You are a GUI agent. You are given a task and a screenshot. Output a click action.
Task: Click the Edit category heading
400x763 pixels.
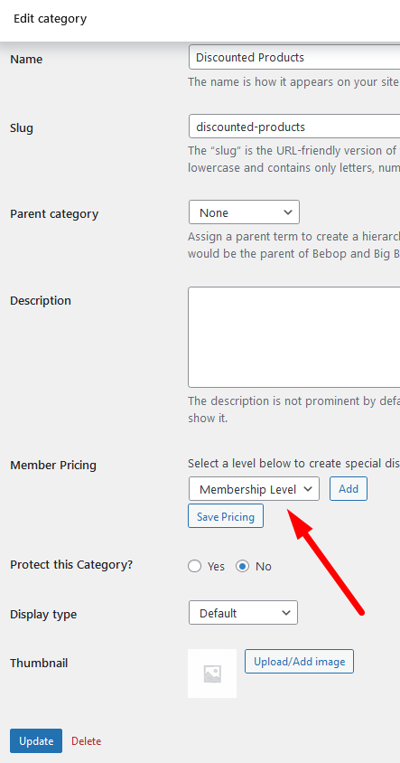(x=50, y=19)
